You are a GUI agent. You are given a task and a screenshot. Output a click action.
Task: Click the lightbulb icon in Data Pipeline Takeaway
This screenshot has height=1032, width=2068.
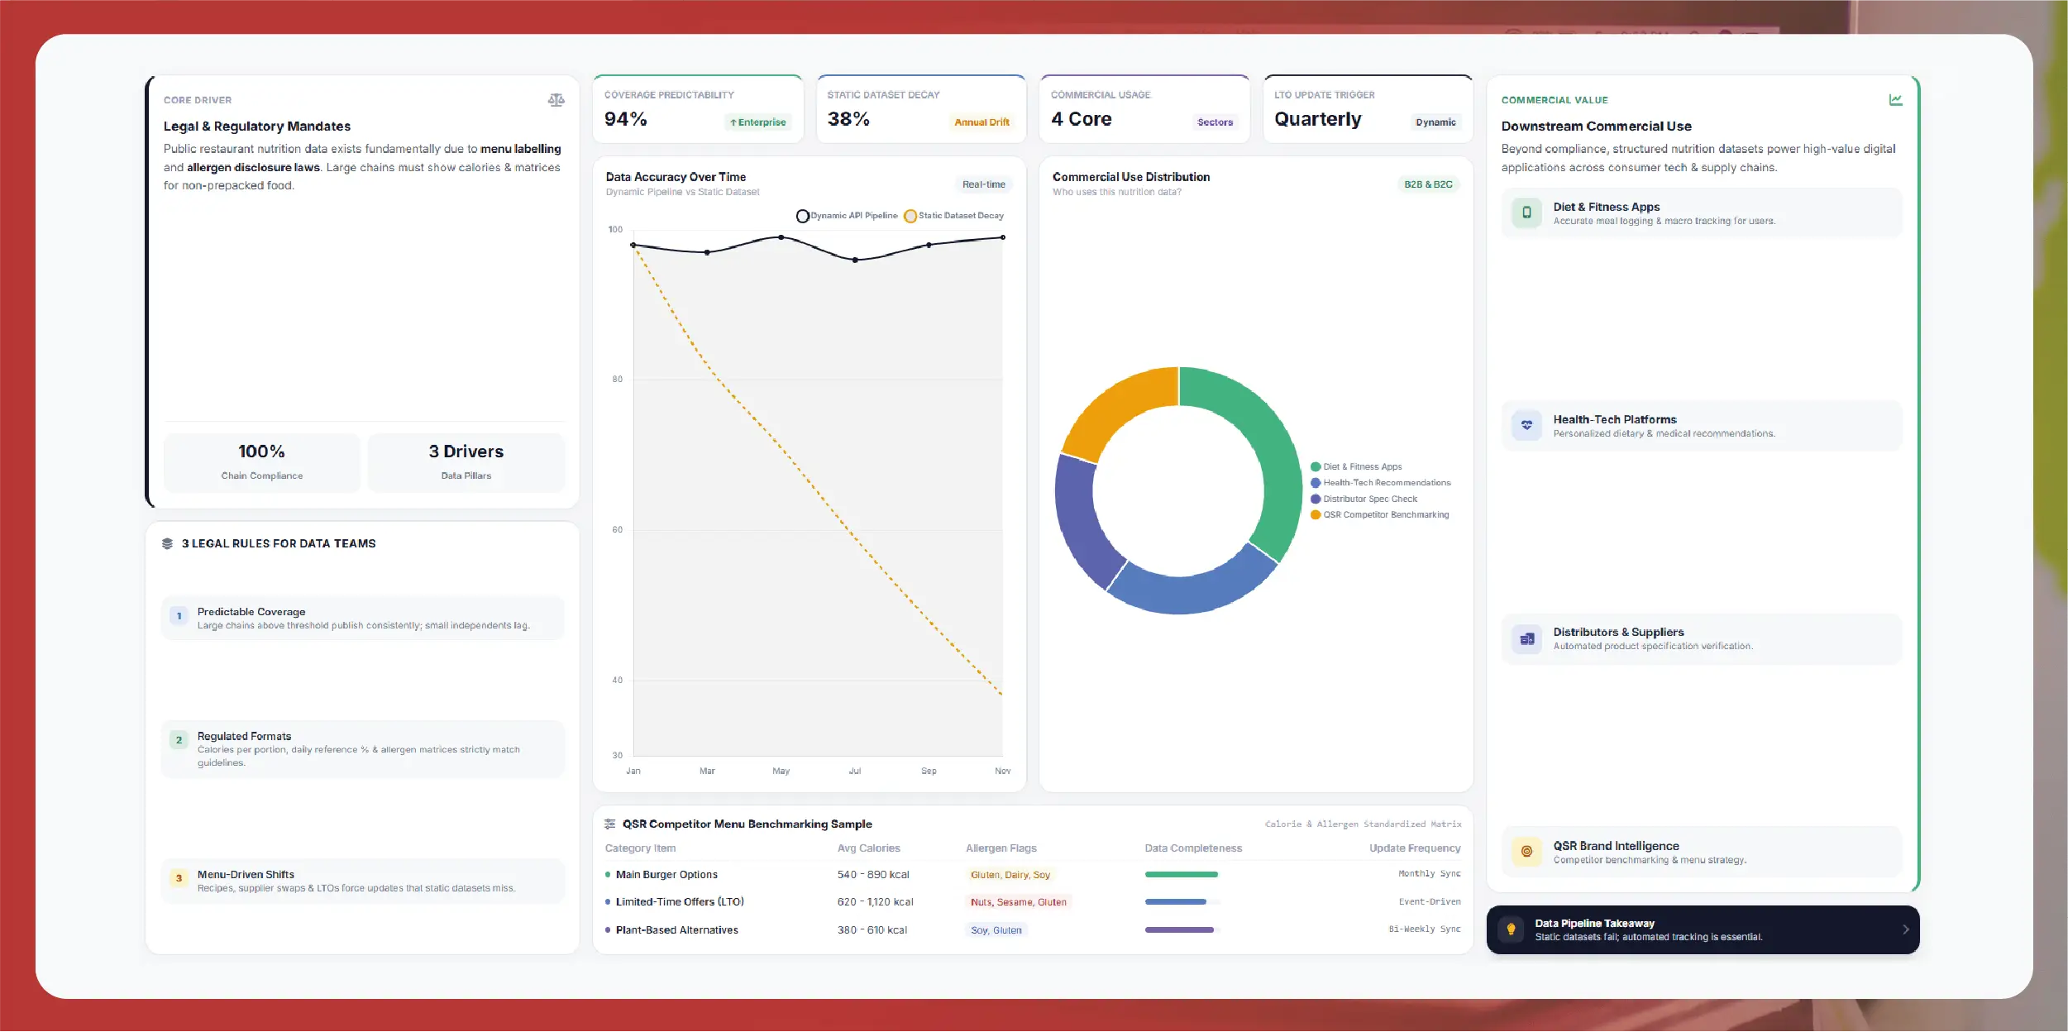point(1511,929)
